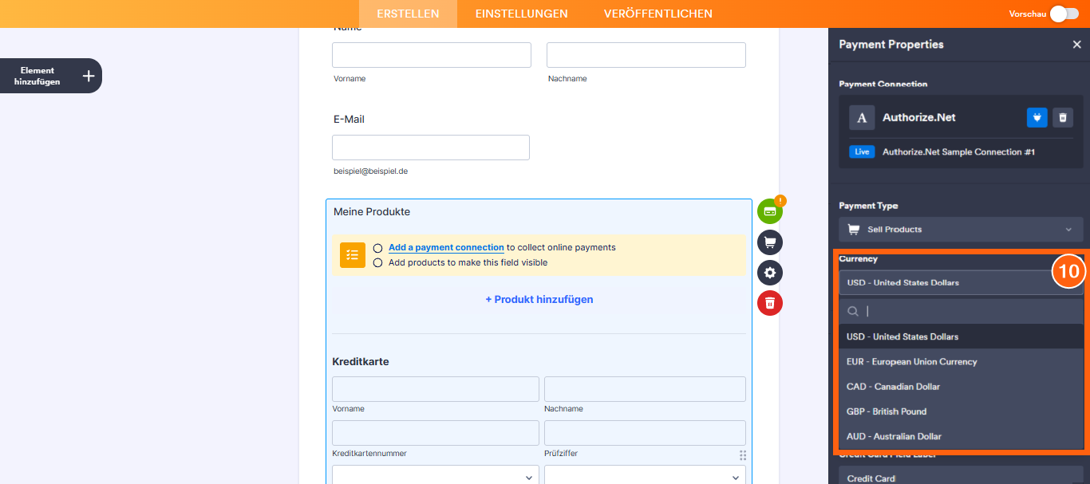Image resolution: width=1090 pixels, height=484 pixels.
Task: Click the Kreditkartennummer input field
Action: (436, 433)
